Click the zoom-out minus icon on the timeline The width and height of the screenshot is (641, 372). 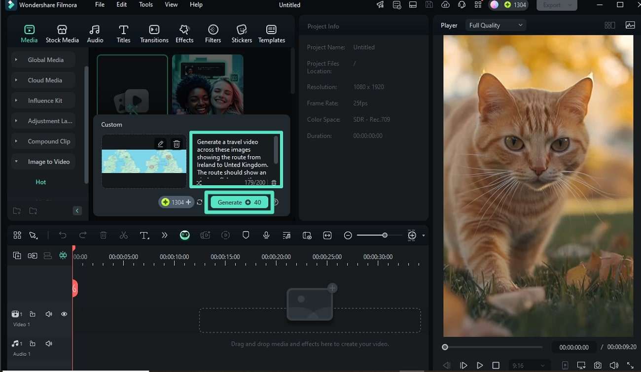(348, 236)
